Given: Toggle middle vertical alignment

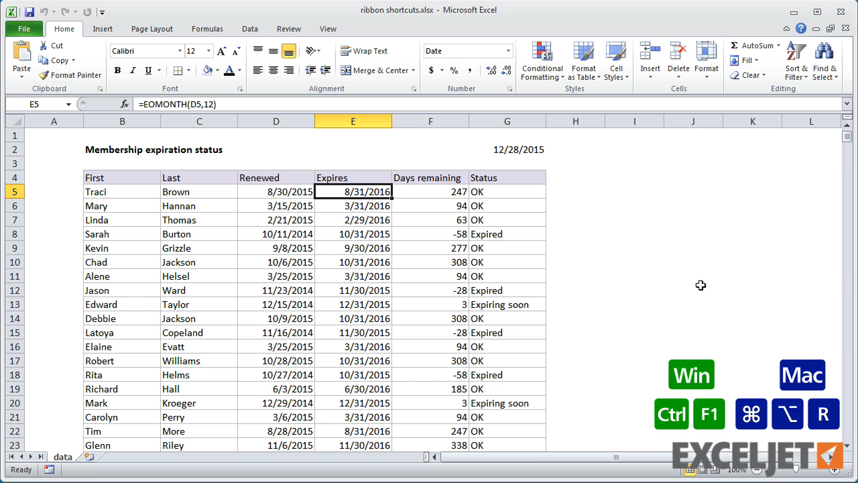Looking at the screenshot, I should click(x=273, y=50).
